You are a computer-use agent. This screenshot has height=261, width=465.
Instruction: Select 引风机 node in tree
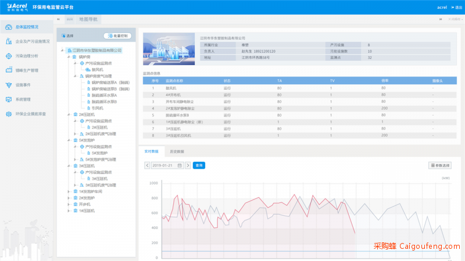click(97, 108)
